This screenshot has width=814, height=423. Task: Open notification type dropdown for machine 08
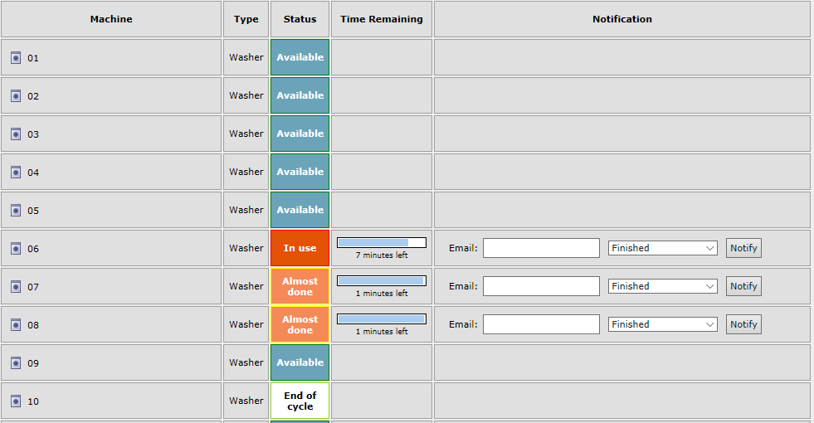(x=662, y=324)
